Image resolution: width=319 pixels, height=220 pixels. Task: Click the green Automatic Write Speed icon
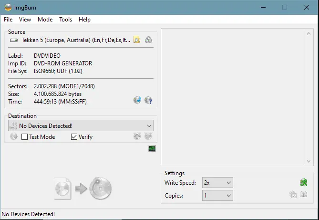click(304, 182)
